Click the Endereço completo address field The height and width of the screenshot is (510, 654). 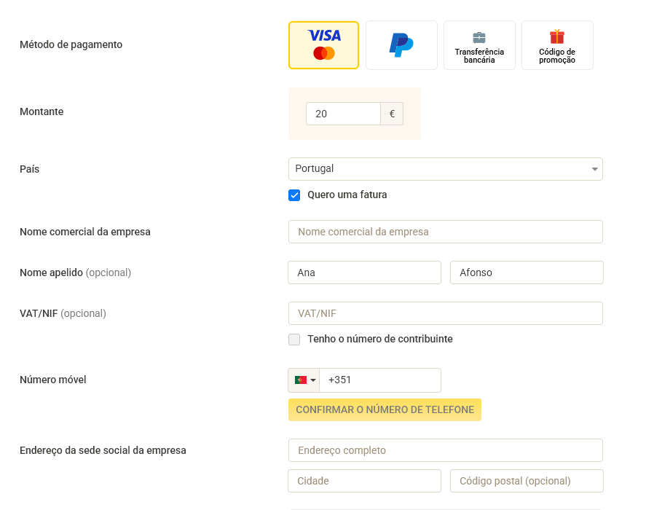pyautogui.click(x=446, y=450)
